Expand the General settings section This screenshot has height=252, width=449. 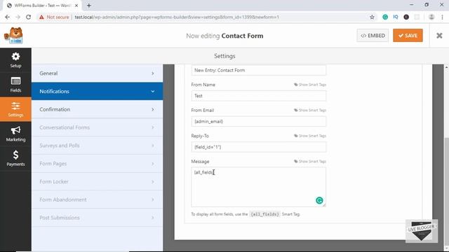click(x=97, y=73)
